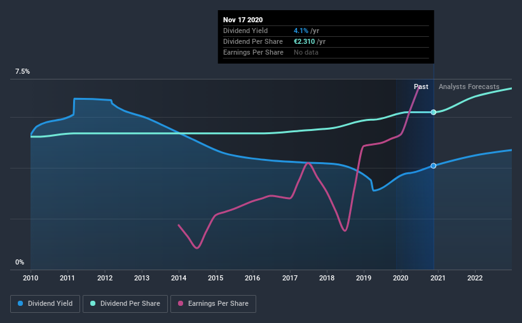Click the 2016 x-axis label

(252, 278)
